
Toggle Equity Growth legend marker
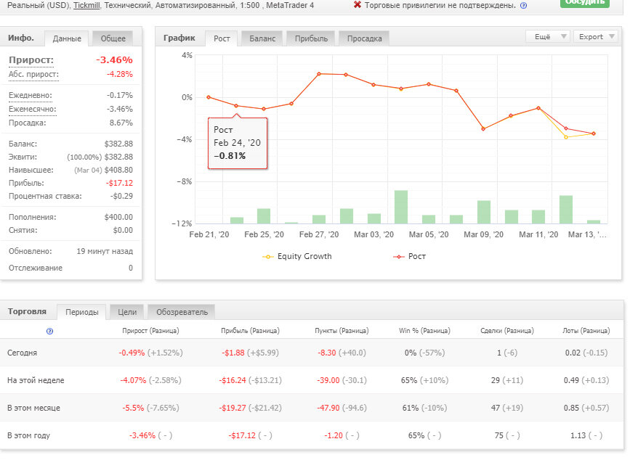[267, 257]
